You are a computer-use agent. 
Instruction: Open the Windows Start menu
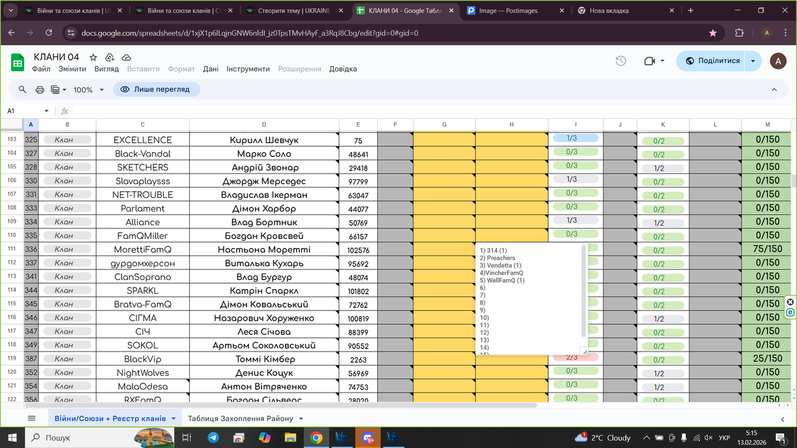pos(12,437)
